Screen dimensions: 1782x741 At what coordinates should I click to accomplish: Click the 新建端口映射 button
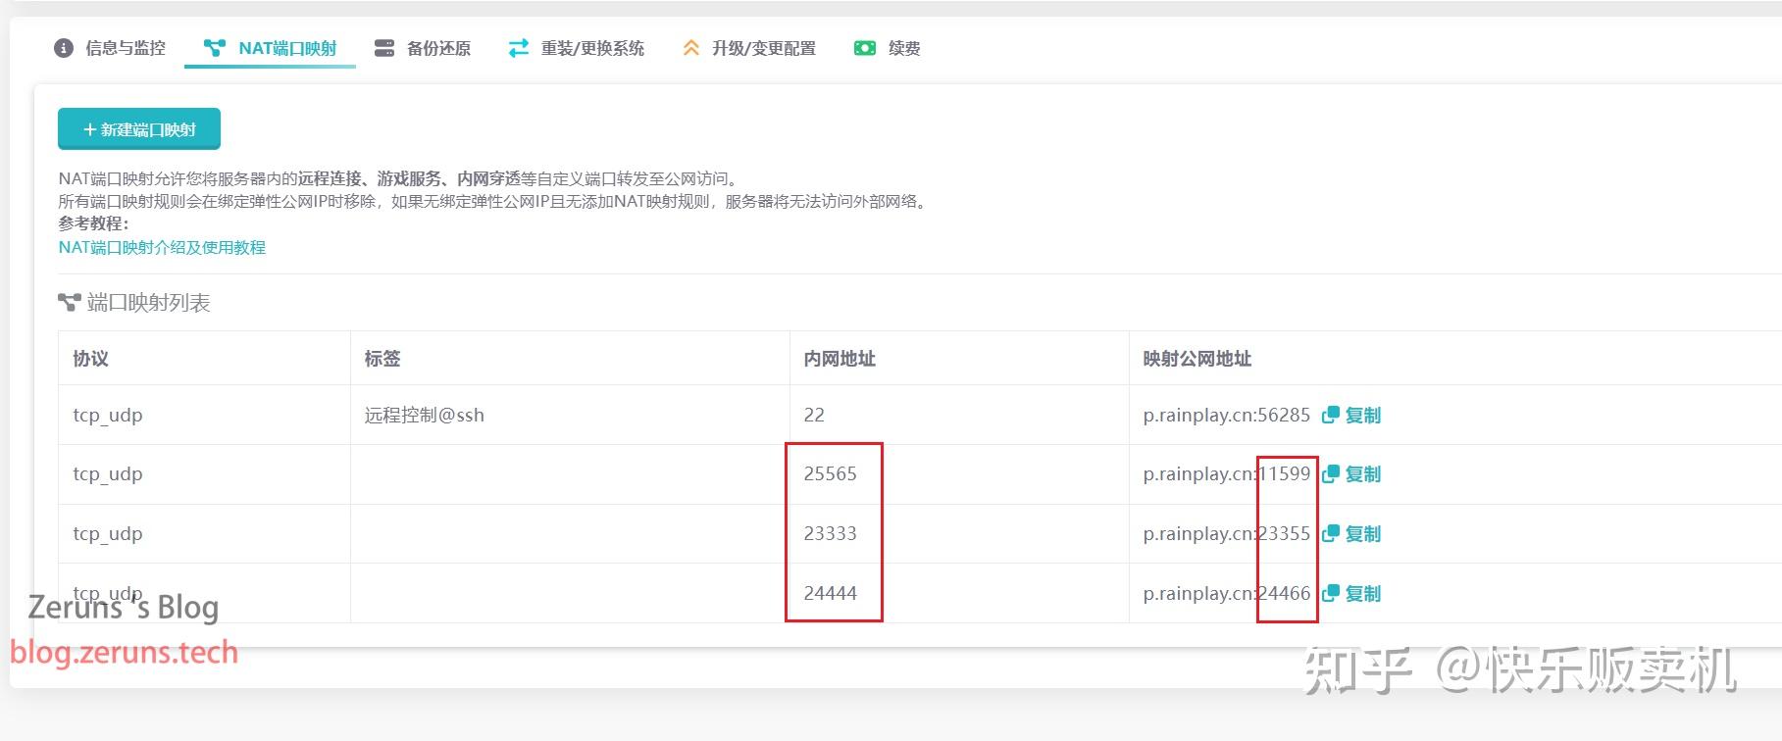[139, 129]
